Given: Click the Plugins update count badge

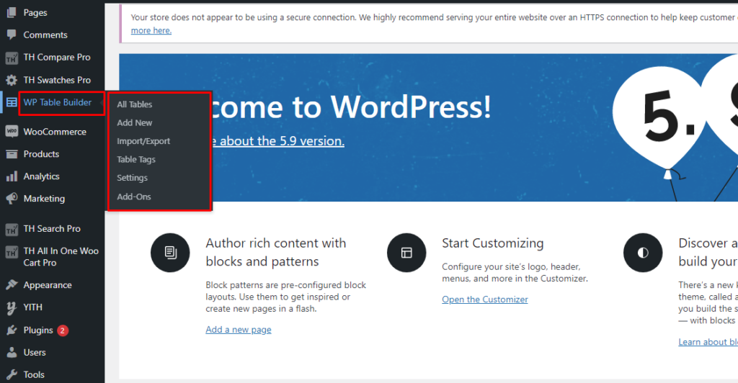Looking at the screenshot, I should click(63, 330).
